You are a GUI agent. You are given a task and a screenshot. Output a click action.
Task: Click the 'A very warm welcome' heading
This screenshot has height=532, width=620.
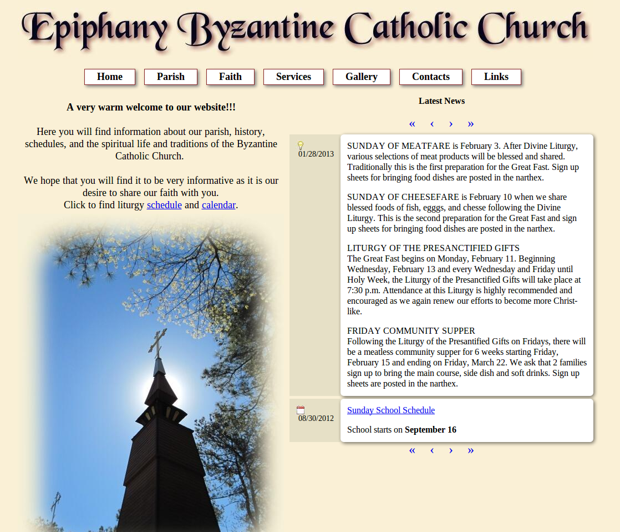point(151,107)
